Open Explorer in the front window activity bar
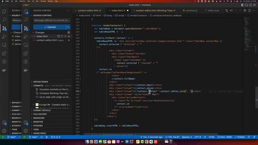 pyautogui.click(x=26, y=12)
